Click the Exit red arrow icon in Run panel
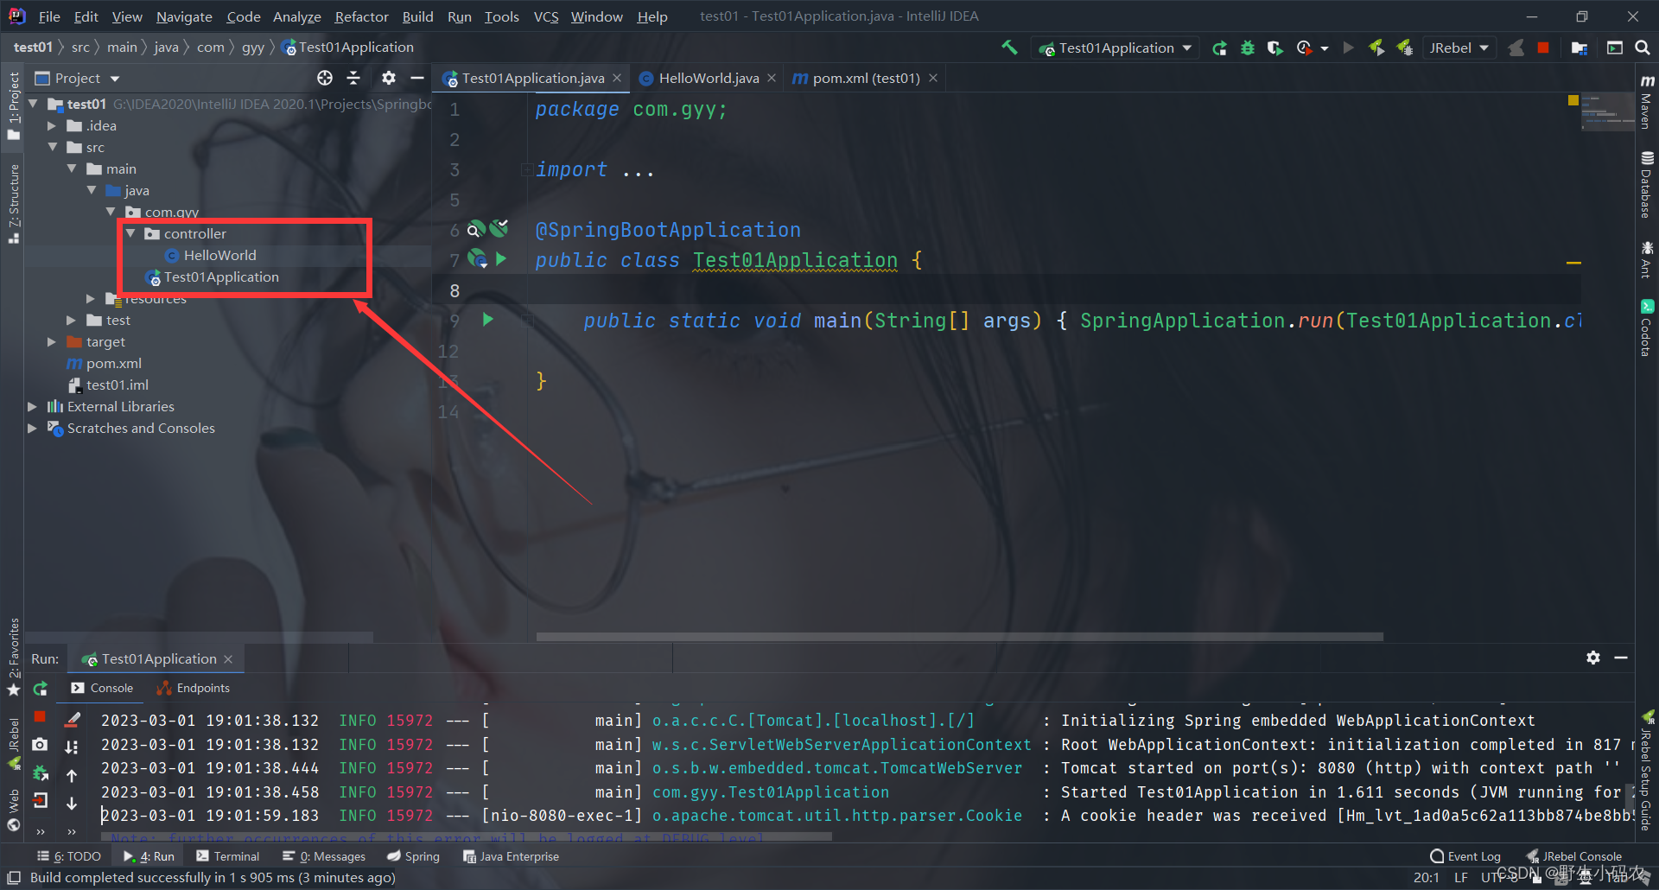1659x890 pixels. click(40, 800)
